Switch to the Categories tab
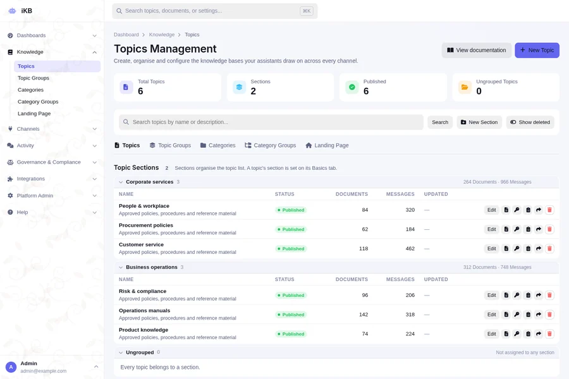569x379 pixels. [x=217, y=145]
